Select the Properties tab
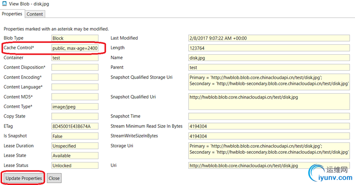355x185 pixels. (x=12, y=14)
